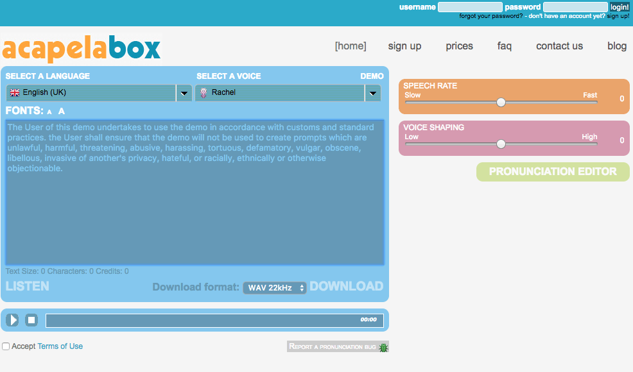Click the Fast label on Speech Rate

(x=590, y=95)
